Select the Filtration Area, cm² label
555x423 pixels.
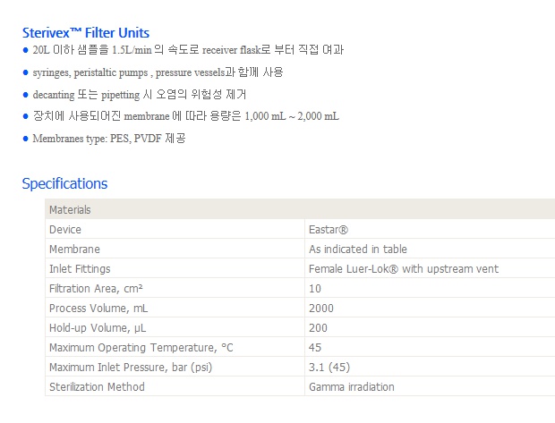pyautogui.click(x=97, y=289)
